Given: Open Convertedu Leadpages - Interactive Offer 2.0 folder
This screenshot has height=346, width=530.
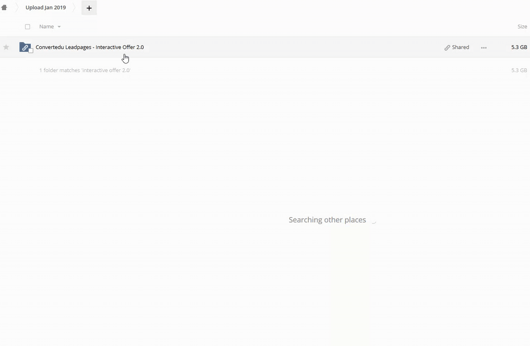Looking at the screenshot, I should pyautogui.click(x=89, y=47).
